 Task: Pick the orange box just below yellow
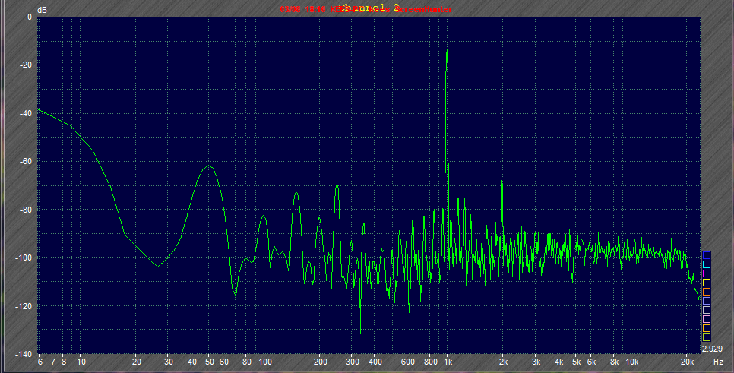click(707, 292)
